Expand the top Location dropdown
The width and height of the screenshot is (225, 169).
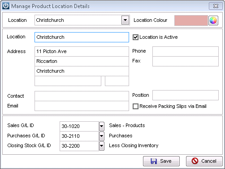tap(125, 20)
